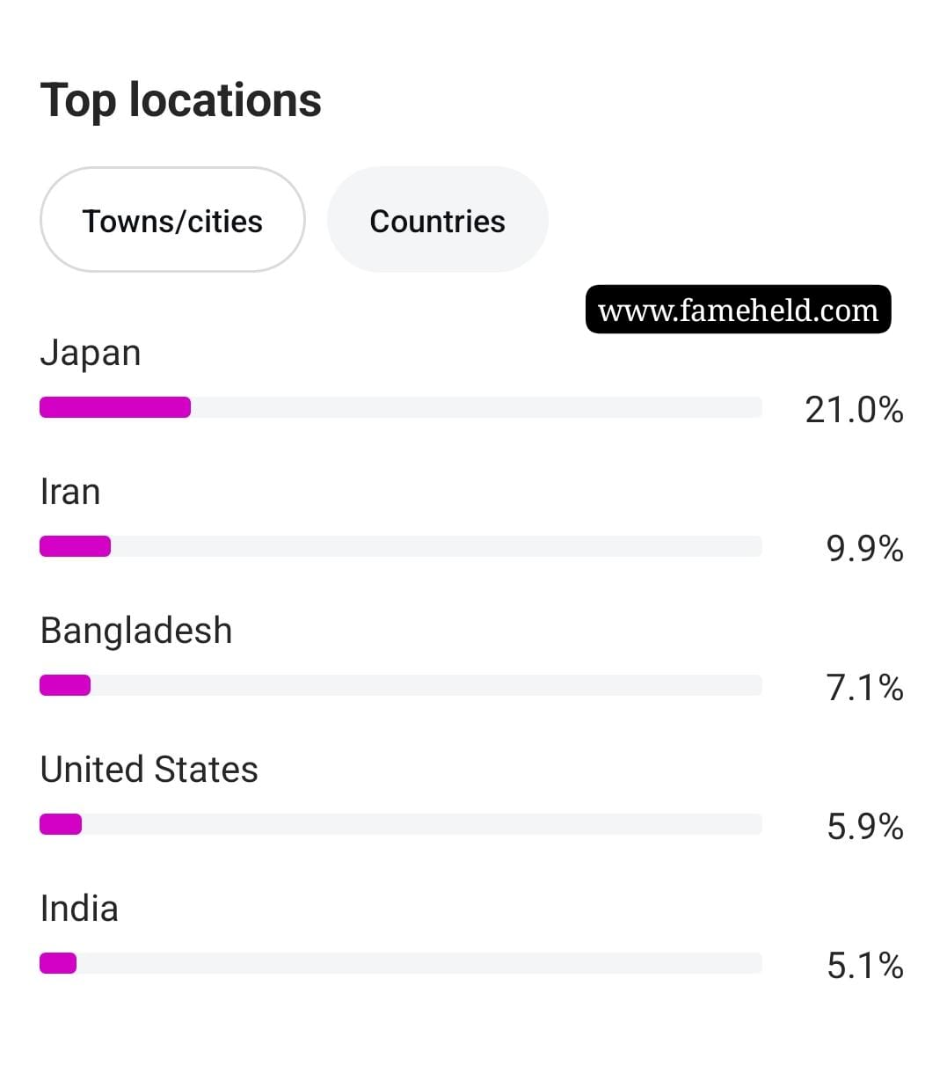This screenshot has height=1081, width=947.
Task: Select the United States country label
Action: click(149, 770)
